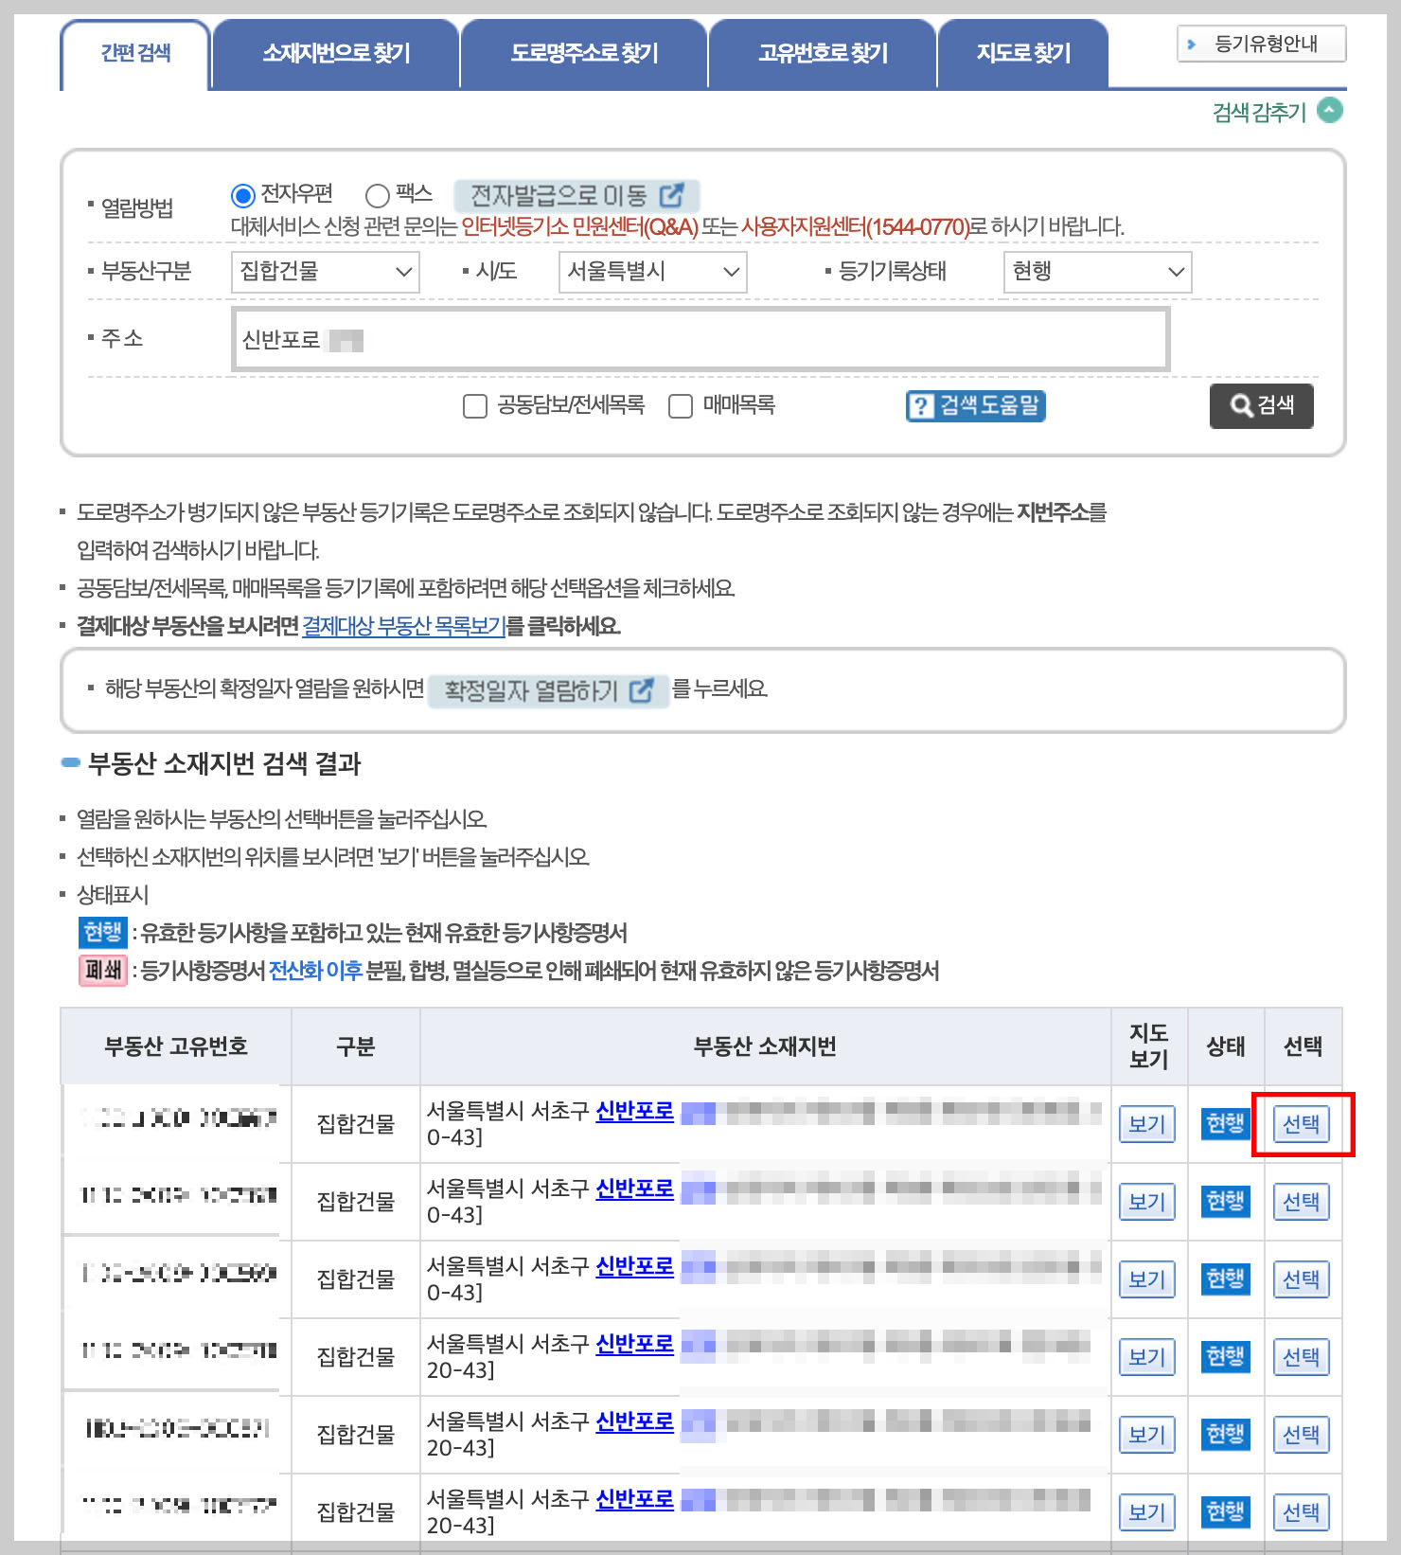1401x1555 pixels.
Task: Click 선택 button in fourth result row
Action: [x=1301, y=1357]
